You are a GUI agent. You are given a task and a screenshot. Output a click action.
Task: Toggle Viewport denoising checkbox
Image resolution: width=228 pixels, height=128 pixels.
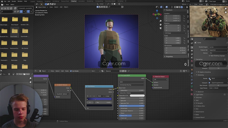coord(209,83)
